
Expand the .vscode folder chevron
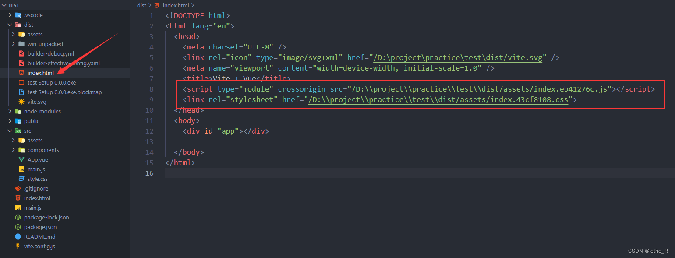point(10,15)
